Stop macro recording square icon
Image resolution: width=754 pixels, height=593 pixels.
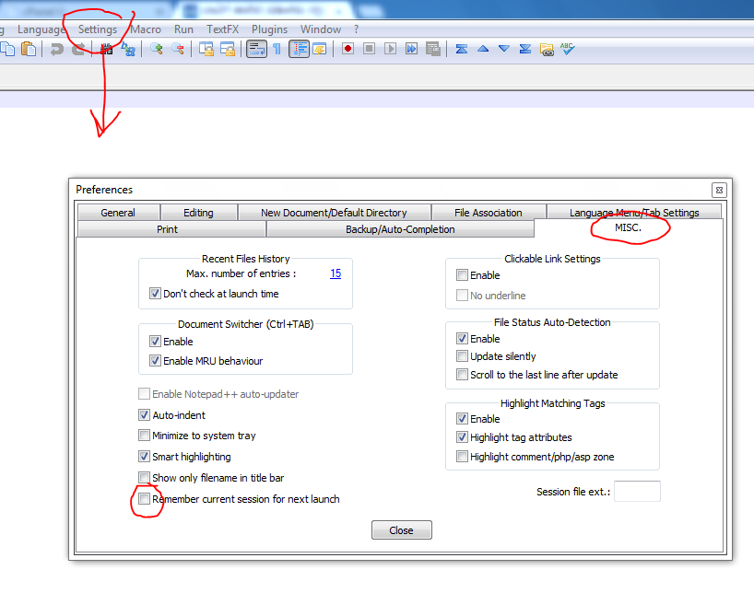(x=369, y=49)
